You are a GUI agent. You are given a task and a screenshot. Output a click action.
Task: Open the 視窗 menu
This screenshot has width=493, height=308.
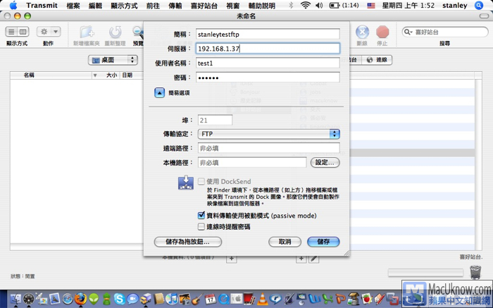(232, 6)
